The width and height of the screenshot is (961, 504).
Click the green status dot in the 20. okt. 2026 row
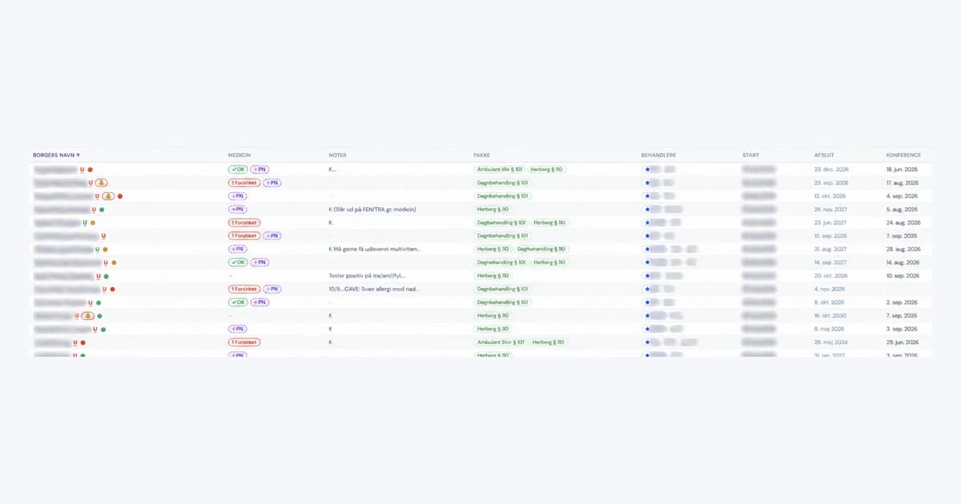tap(108, 276)
